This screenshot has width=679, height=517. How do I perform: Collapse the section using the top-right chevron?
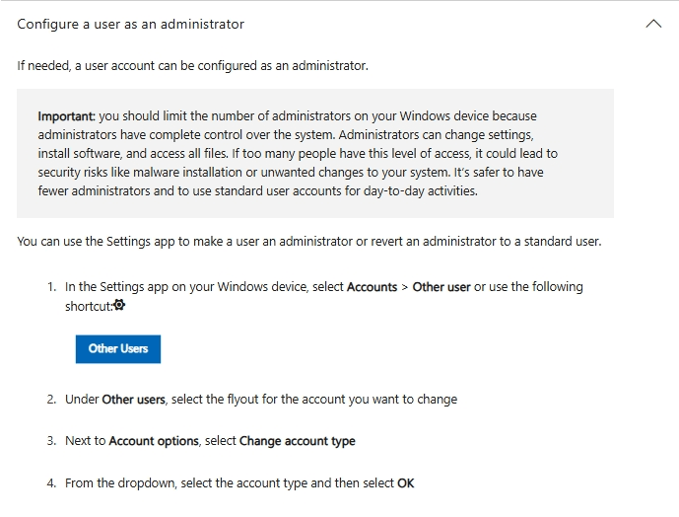coord(652,24)
